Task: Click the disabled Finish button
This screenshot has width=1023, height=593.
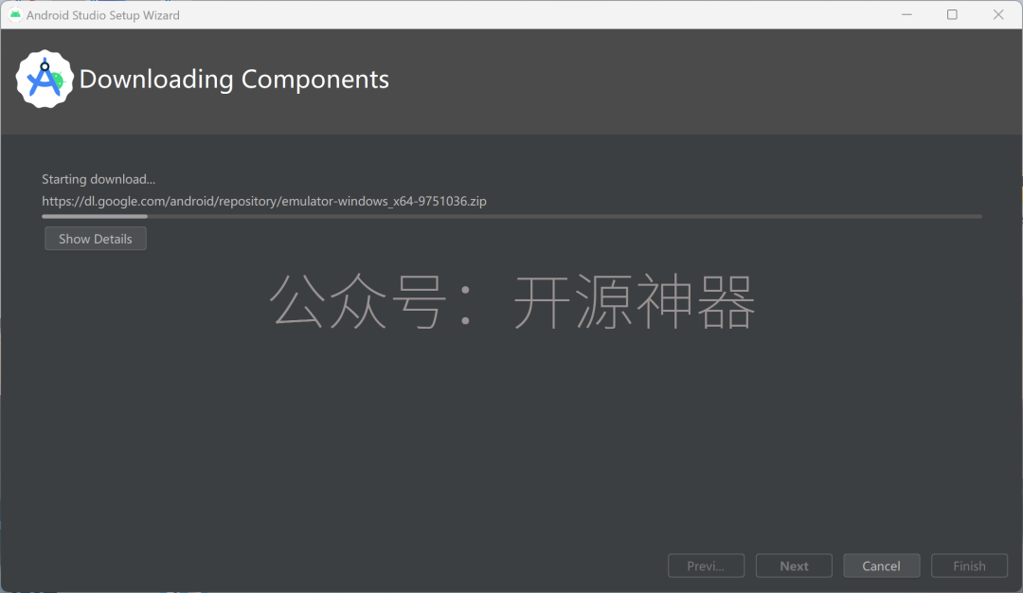Action: point(970,566)
